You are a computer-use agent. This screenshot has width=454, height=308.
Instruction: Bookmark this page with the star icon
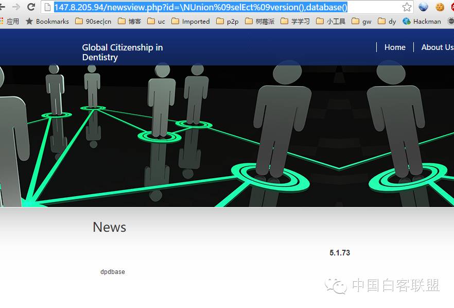click(407, 7)
